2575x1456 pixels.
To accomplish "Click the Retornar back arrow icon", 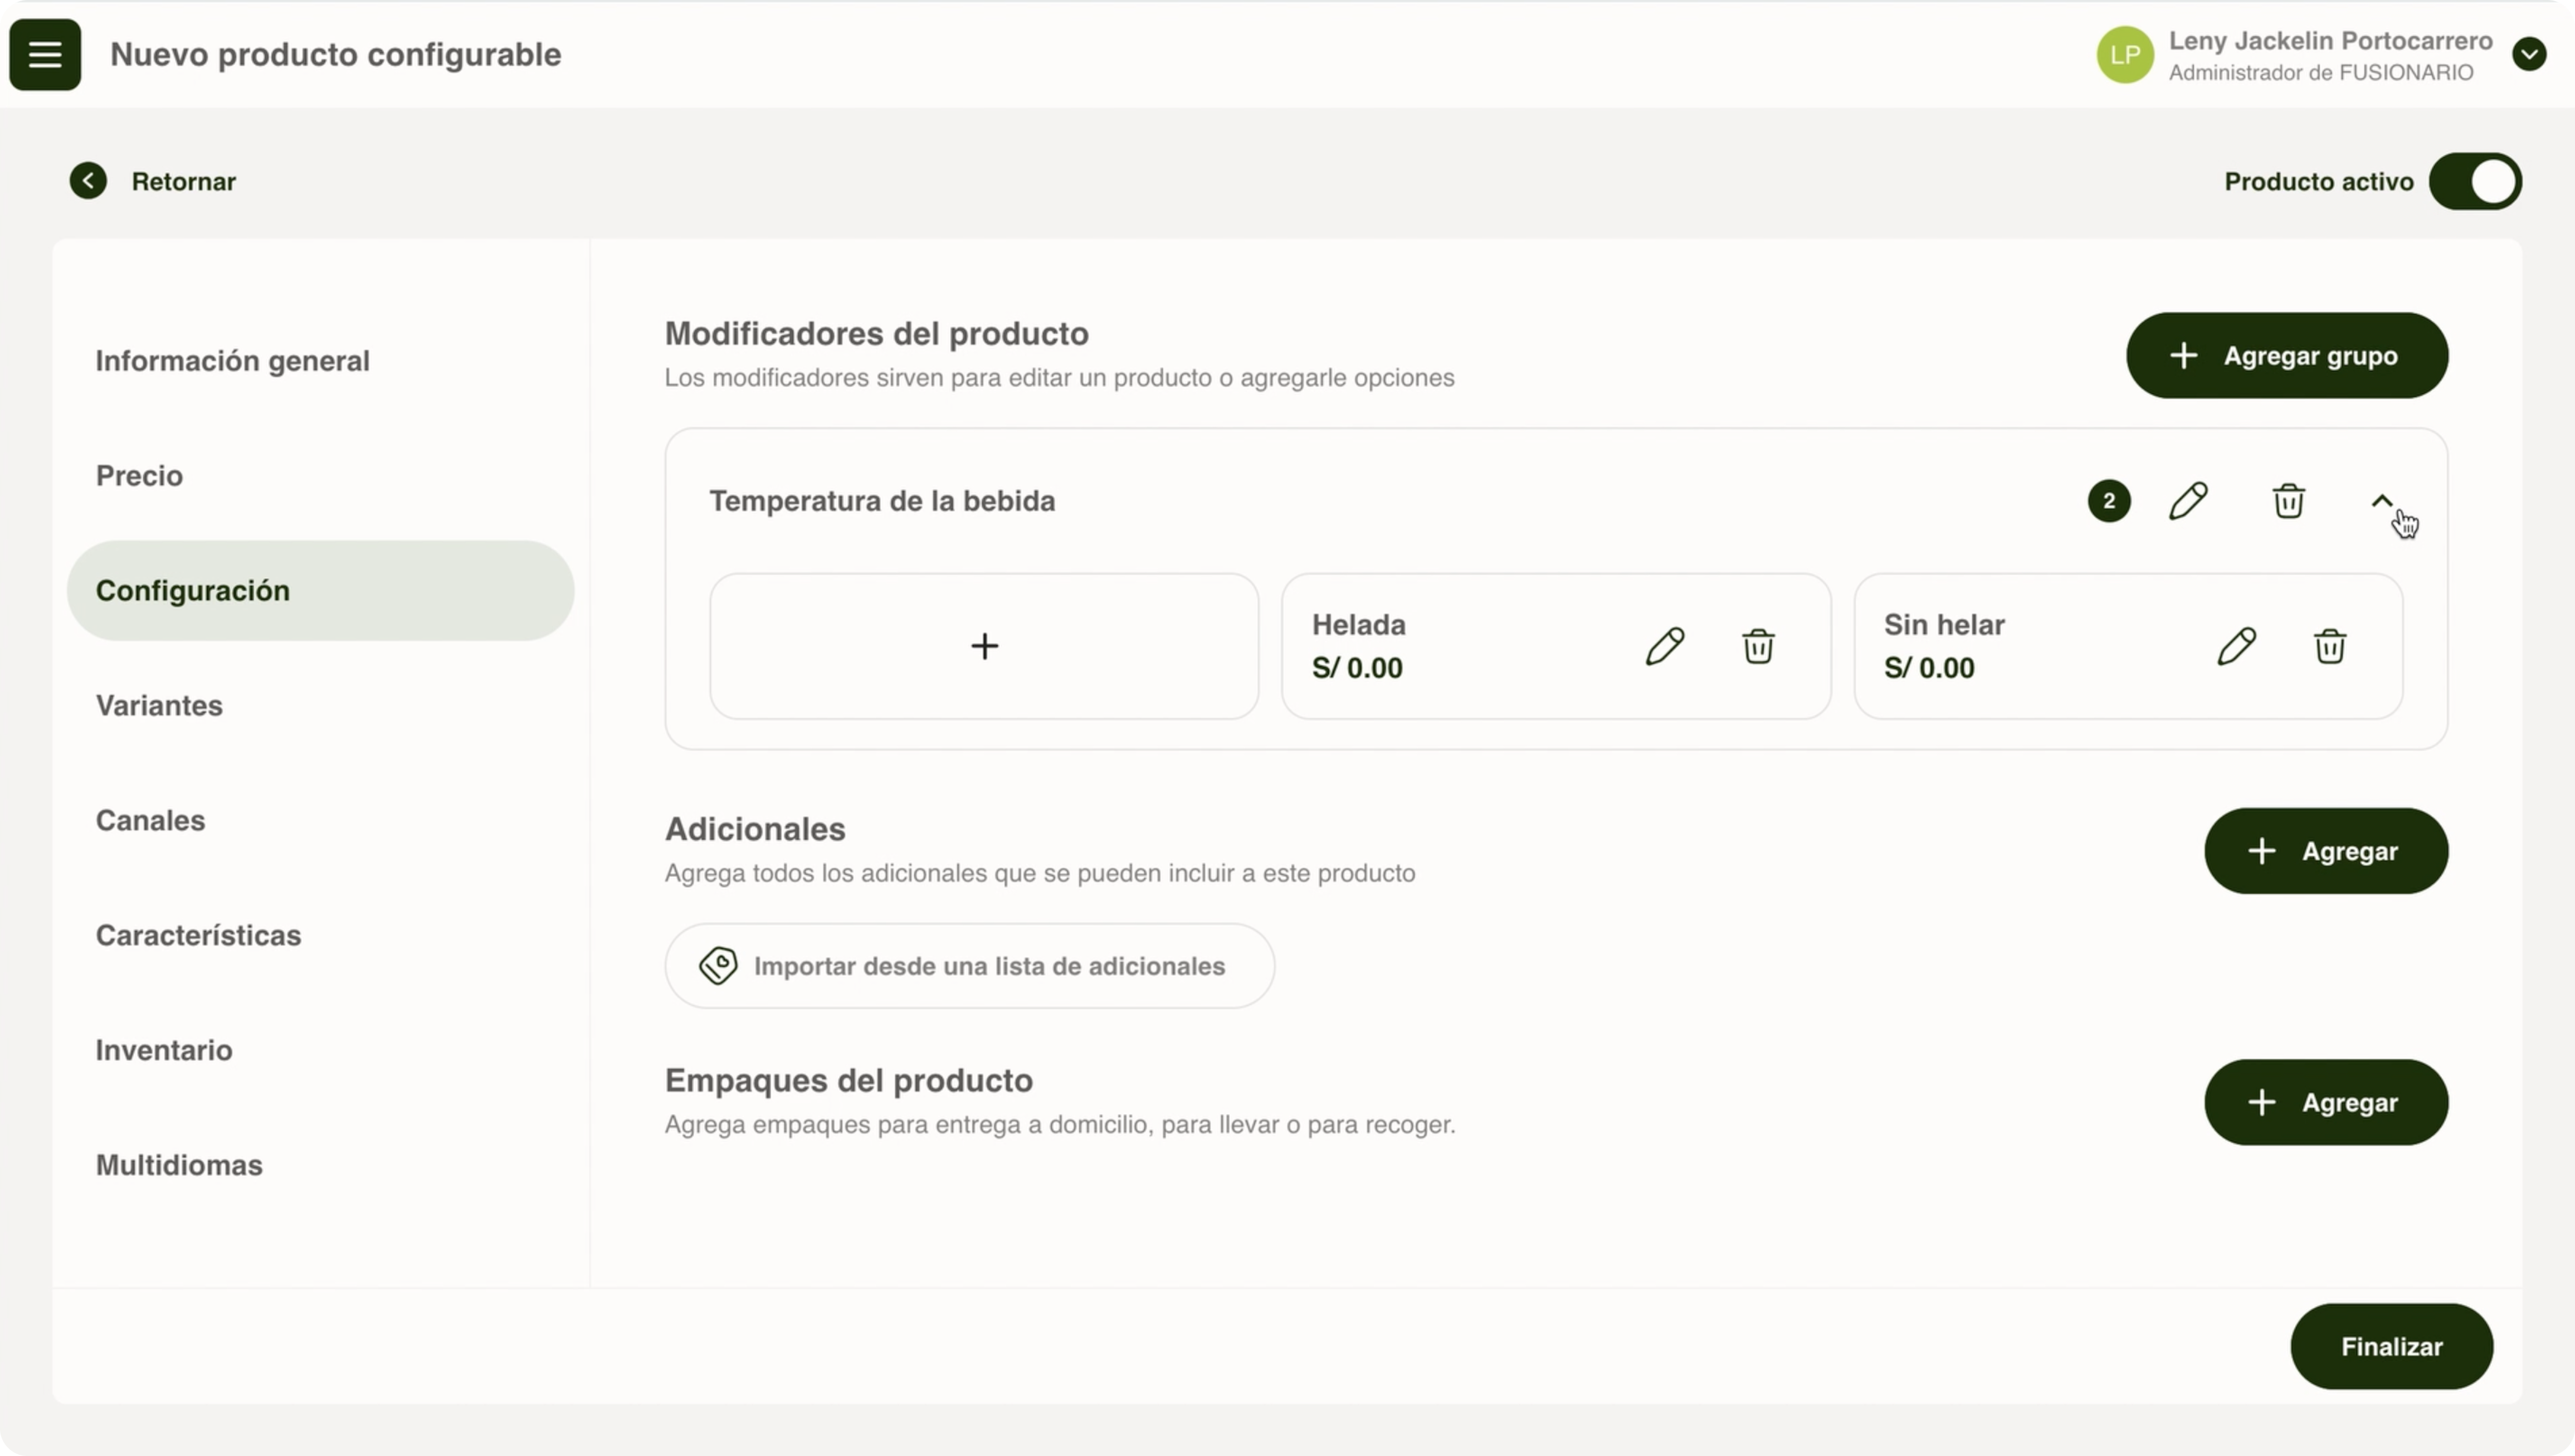I will tap(88, 181).
